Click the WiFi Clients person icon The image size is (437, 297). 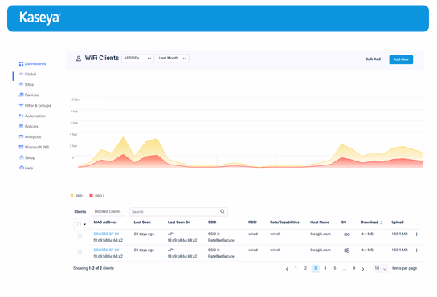click(79, 59)
